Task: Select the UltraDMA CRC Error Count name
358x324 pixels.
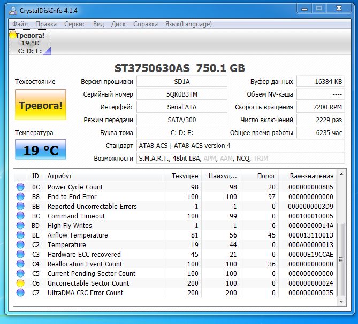Action: pos(85,293)
